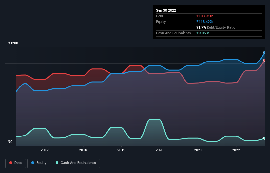Select the blue Equity endpoint marker
This screenshot has height=173, width=270.
click(264, 53)
